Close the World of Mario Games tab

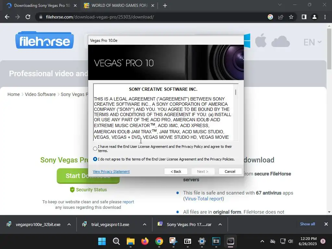(x=153, y=6)
